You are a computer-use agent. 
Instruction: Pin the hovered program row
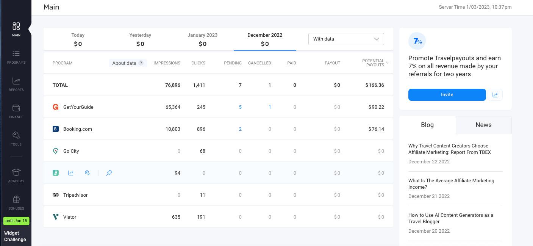point(109,173)
